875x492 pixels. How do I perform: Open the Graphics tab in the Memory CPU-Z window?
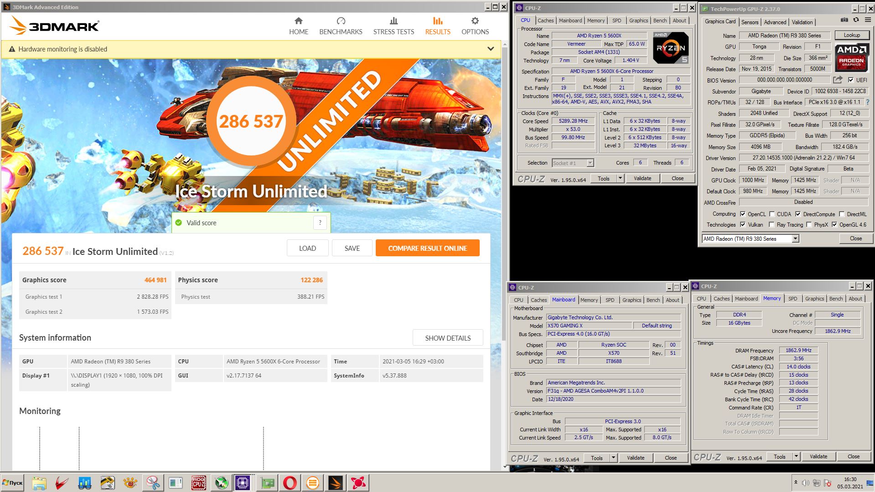click(x=814, y=299)
